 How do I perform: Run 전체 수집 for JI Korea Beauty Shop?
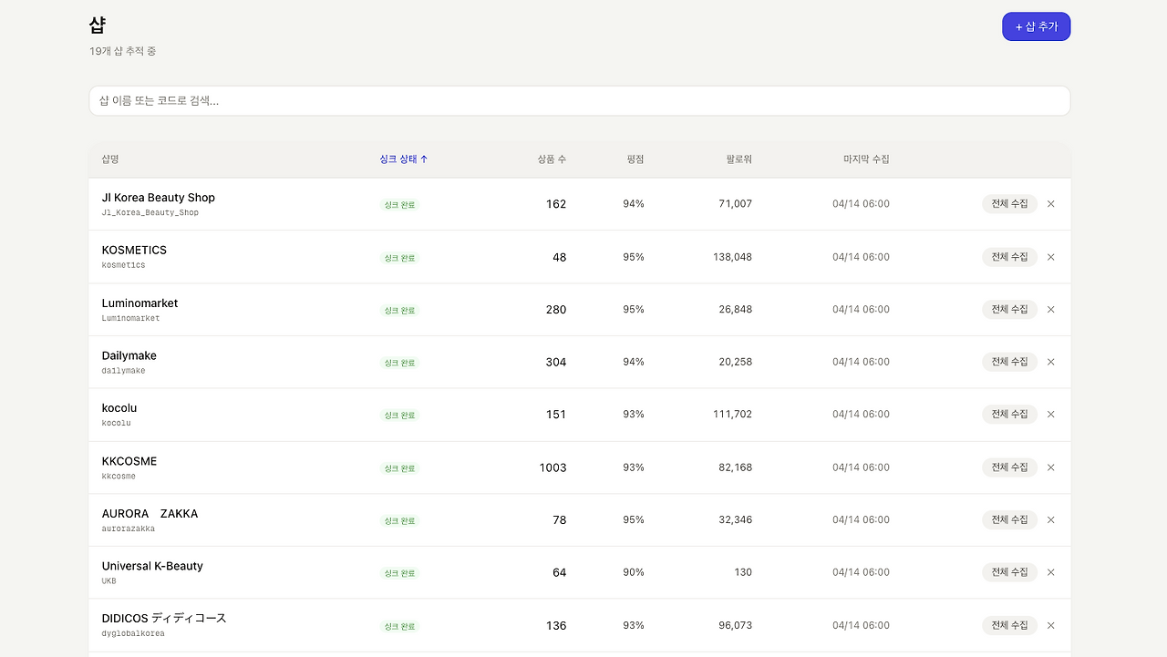(1009, 204)
